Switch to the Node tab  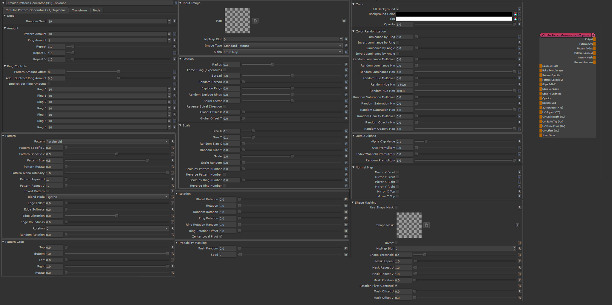[x=97, y=10]
